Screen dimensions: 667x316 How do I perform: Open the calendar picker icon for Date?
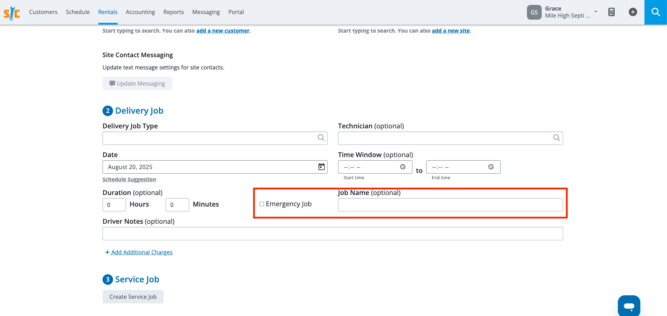(x=321, y=167)
